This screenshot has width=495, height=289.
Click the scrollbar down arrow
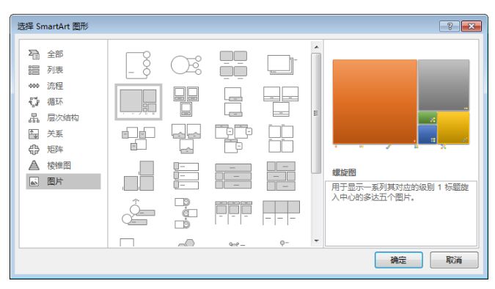[316, 241]
